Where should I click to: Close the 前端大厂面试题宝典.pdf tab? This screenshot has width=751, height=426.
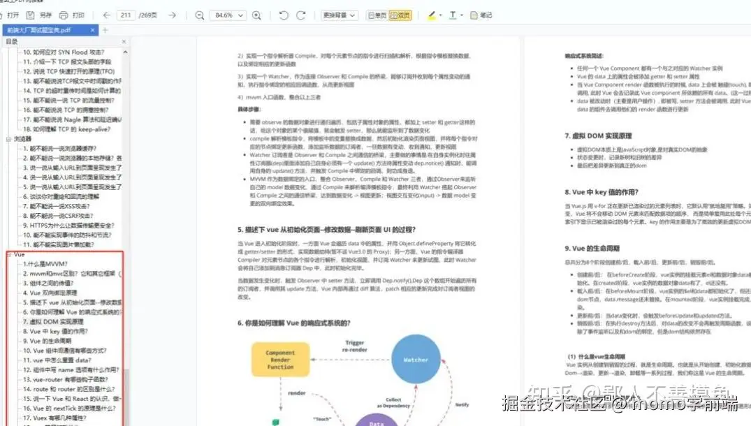click(x=92, y=30)
